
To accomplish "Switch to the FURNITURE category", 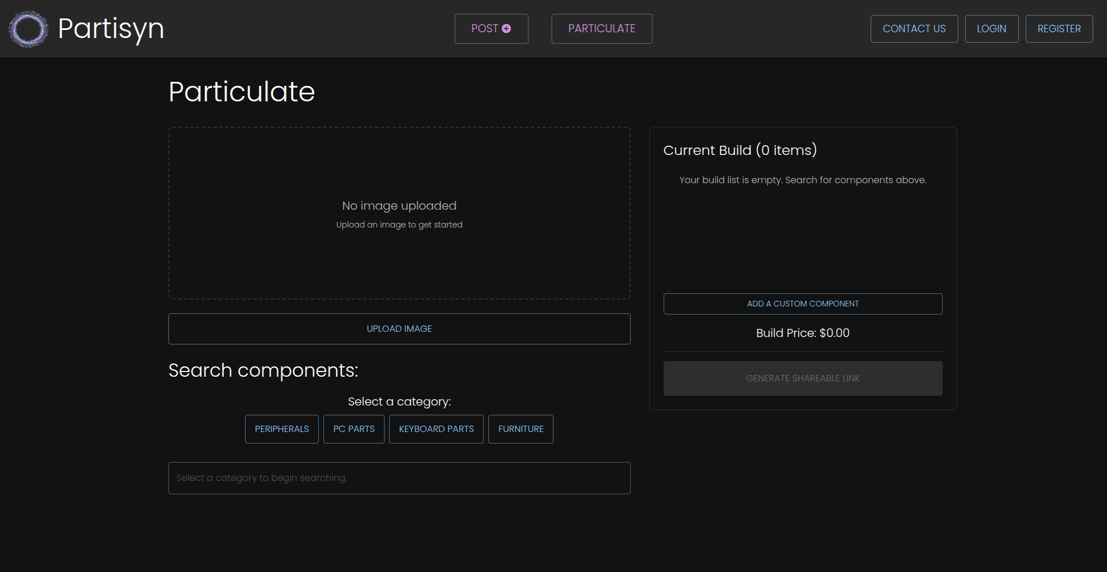I will tap(521, 429).
